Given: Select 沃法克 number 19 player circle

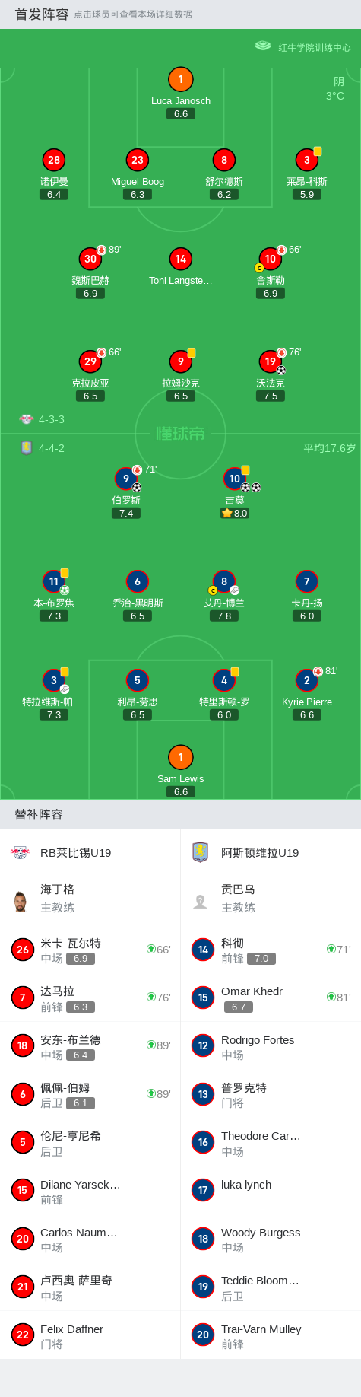Looking at the screenshot, I should click(x=271, y=361).
